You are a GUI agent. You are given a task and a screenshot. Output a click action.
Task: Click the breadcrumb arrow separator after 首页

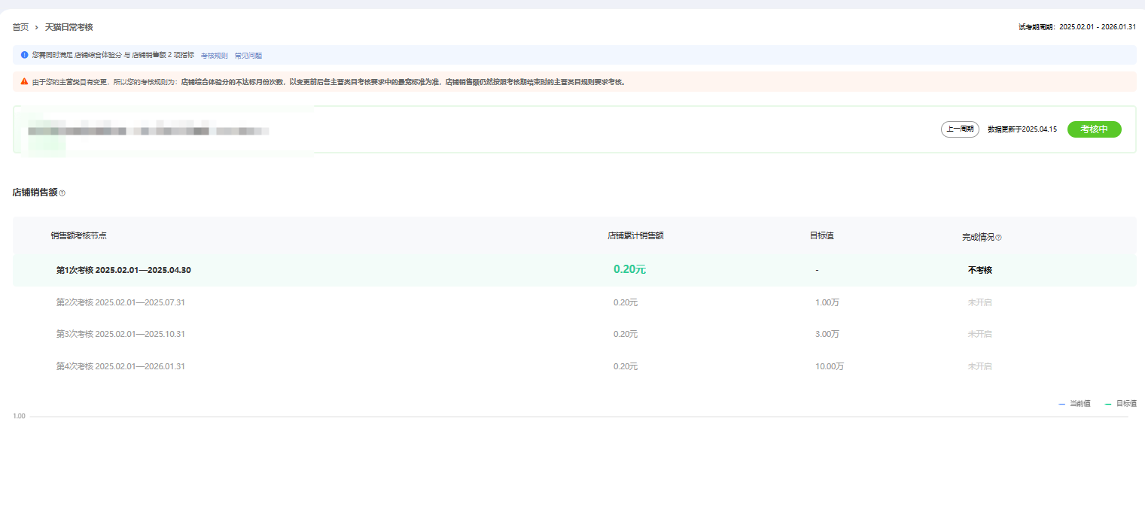(x=36, y=28)
